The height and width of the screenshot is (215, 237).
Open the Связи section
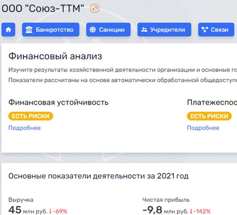pyautogui.click(x=216, y=29)
